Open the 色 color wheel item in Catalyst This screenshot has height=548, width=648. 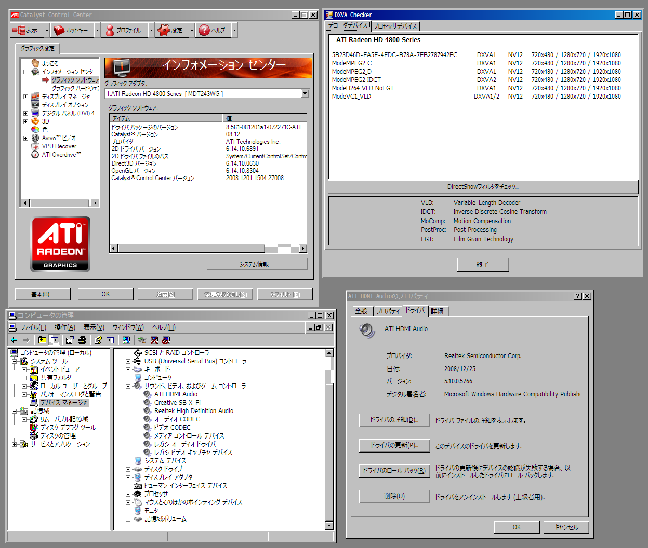click(39, 130)
